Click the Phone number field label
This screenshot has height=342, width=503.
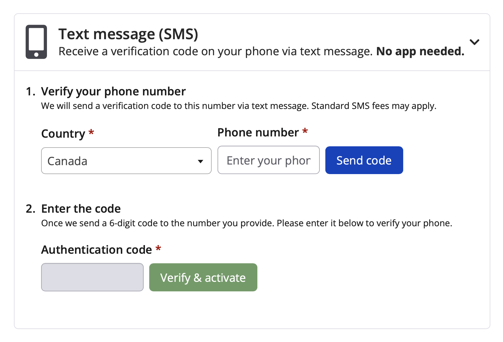(x=258, y=132)
